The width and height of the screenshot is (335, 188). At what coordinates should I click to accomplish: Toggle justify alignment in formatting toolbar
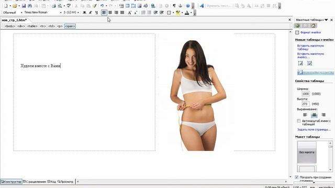pos(122,13)
